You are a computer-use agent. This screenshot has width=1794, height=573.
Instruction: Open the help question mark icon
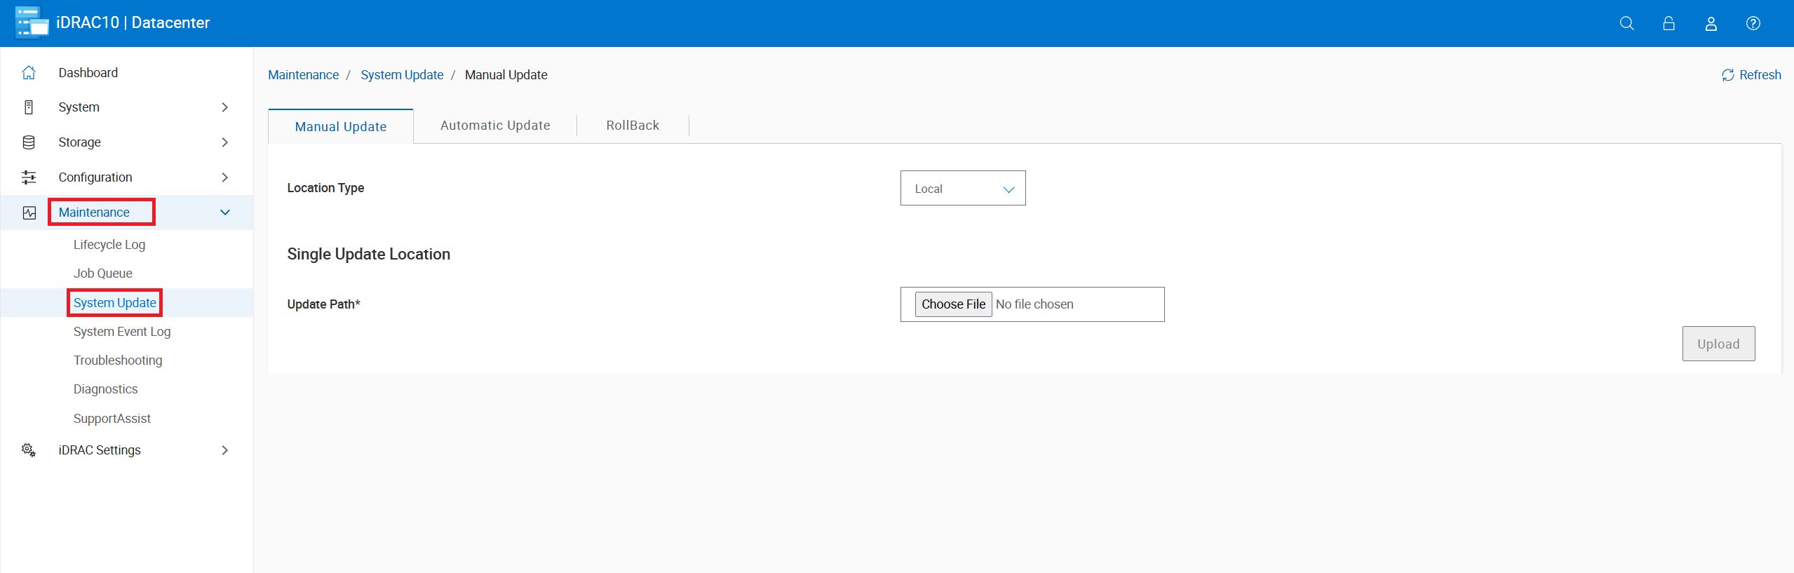point(1753,23)
